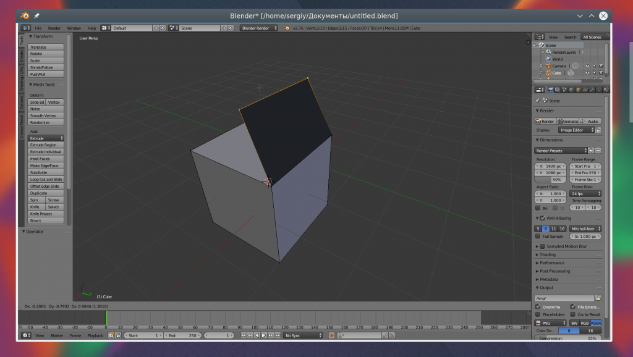Screen dimensions: 633x357
Task: Hide the Cube using its eye icon
Action: pyautogui.click(x=586, y=73)
